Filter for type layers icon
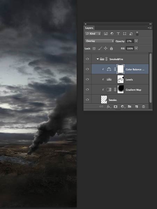 [x=118, y=33]
